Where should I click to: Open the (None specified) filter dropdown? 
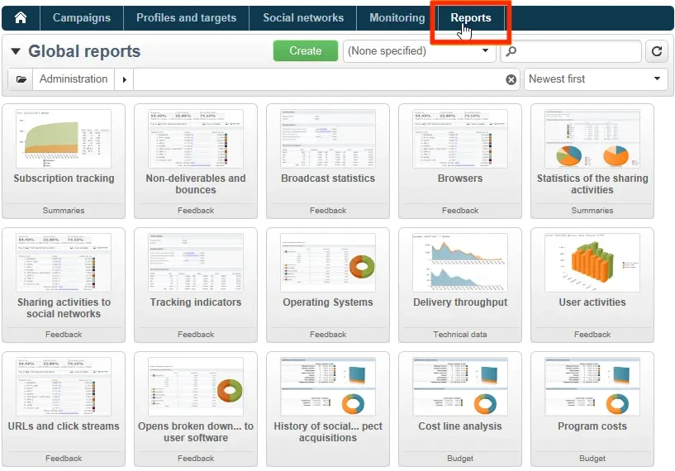[x=419, y=51]
